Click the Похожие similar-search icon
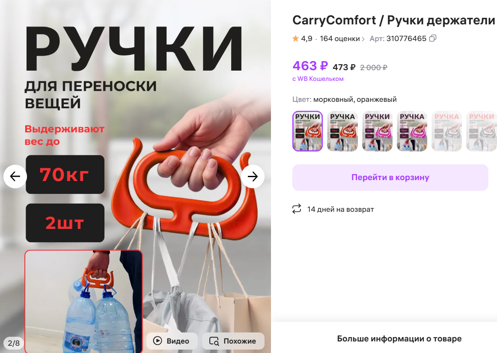Screen dimensions: 497x353 (214, 341)
